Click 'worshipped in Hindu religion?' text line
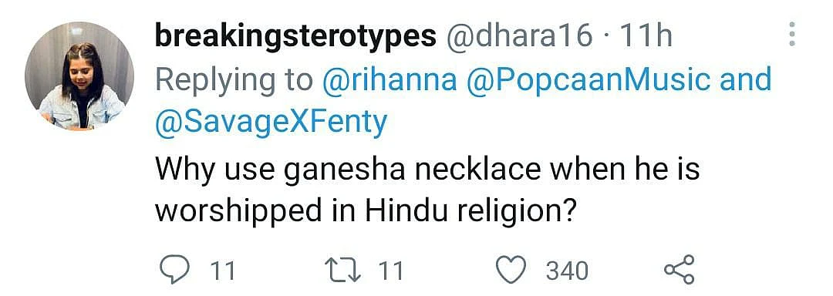 tap(366, 211)
